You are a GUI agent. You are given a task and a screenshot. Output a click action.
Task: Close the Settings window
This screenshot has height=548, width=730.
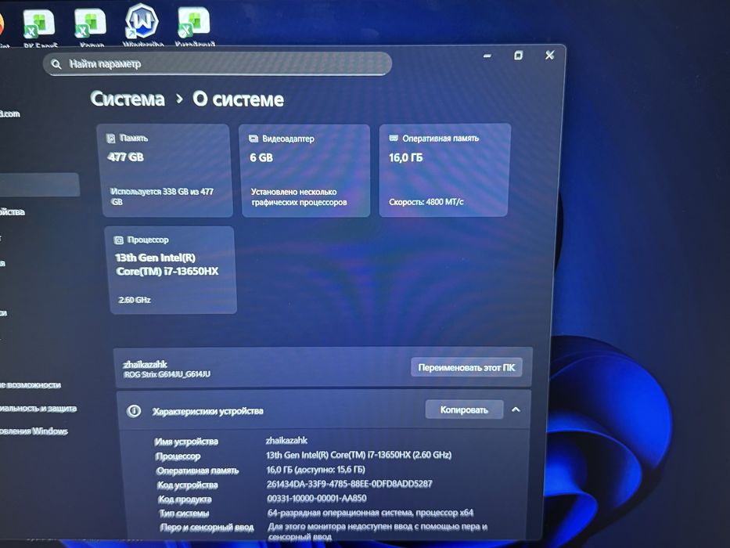point(550,55)
